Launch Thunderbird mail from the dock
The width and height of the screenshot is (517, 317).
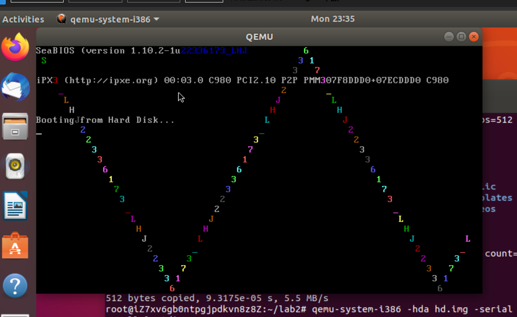[15, 87]
